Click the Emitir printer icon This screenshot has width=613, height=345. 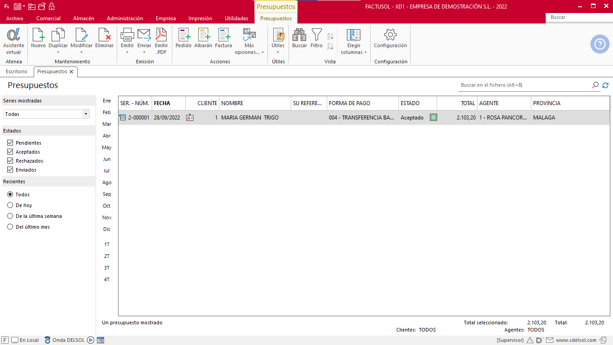coord(127,35)
